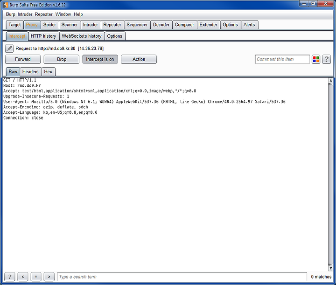Viewport: 336px width, 285px height.
Task: Click the search term input field
Action: tap(182, 277)
